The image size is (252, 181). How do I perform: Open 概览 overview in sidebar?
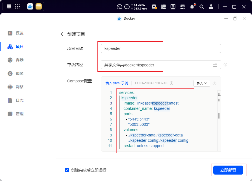16,33
